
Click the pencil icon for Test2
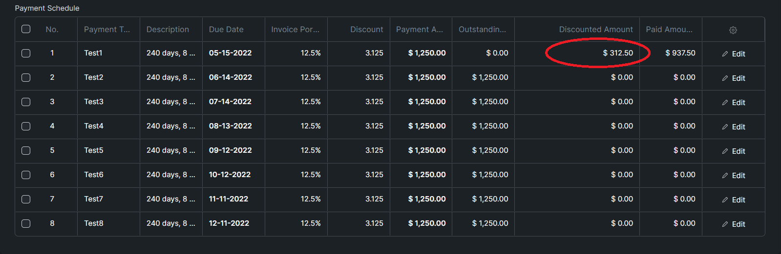(x=725, y=78)
